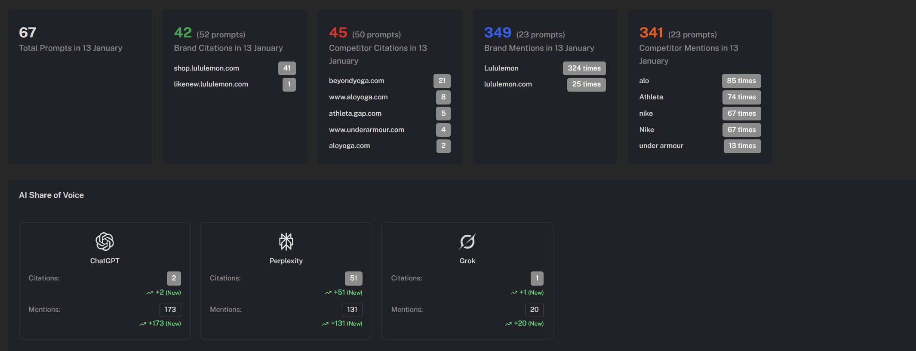Click the (50 prompts) label

[376, 35]
